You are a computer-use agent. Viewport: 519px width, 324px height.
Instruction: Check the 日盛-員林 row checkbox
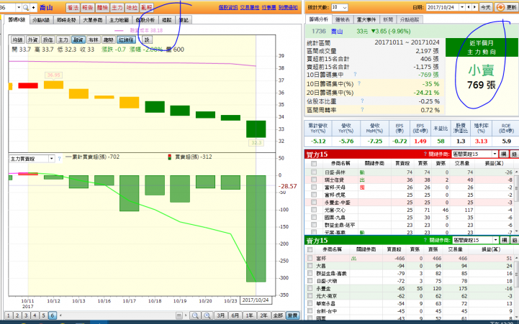314,172
